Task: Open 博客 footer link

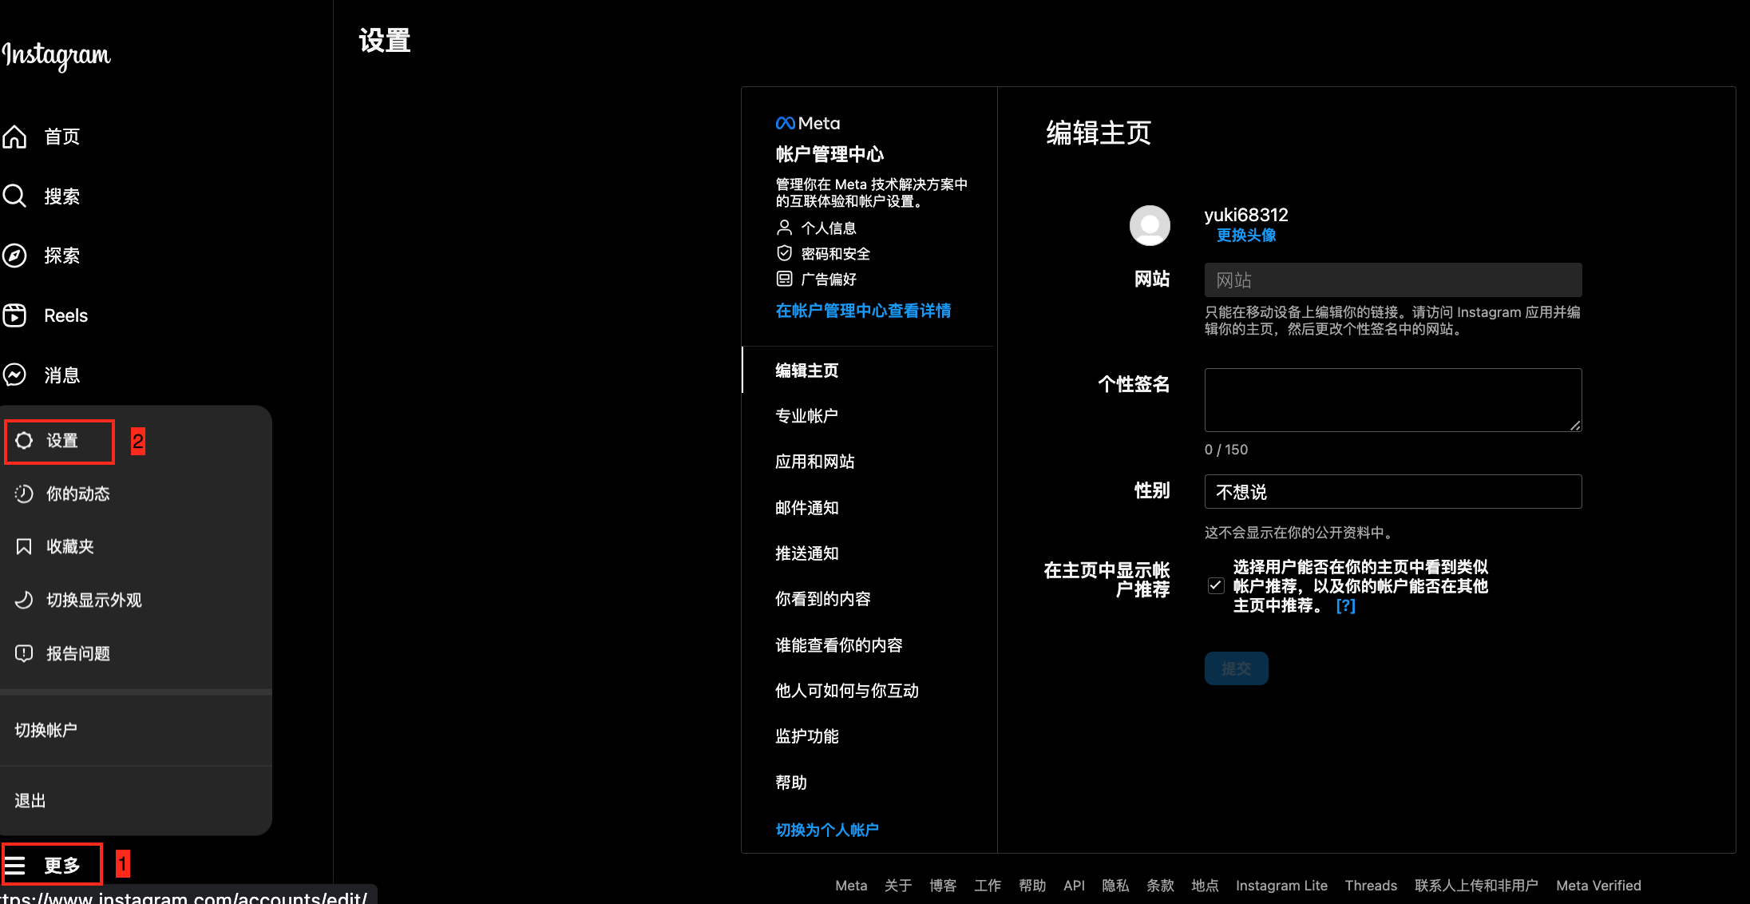Action: pos(943,885)
